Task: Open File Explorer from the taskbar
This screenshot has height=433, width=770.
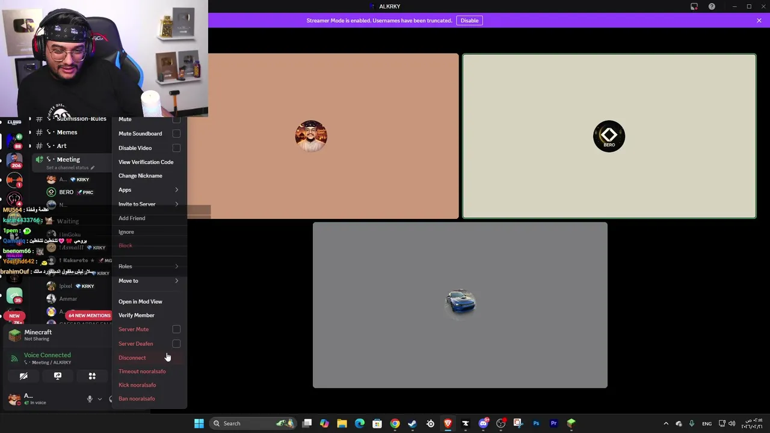Action: [342, 423]
